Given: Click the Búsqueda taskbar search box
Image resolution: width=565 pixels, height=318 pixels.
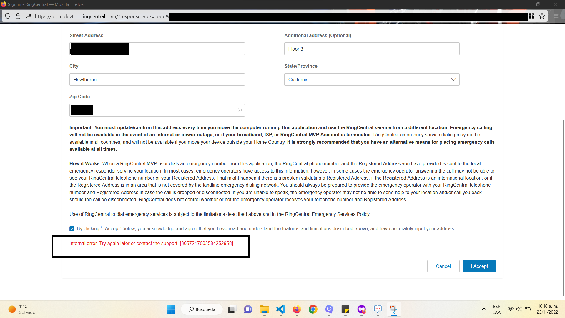Looking at the screenshot, I should coord(202,309).
